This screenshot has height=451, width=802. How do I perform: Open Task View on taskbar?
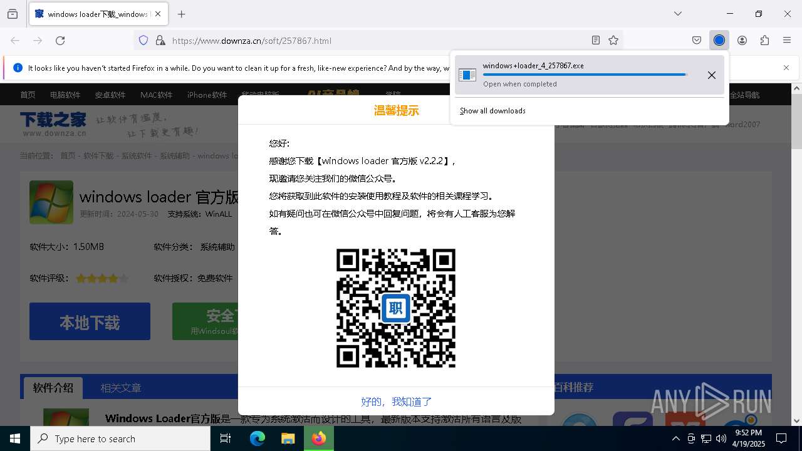pos(226,438)
